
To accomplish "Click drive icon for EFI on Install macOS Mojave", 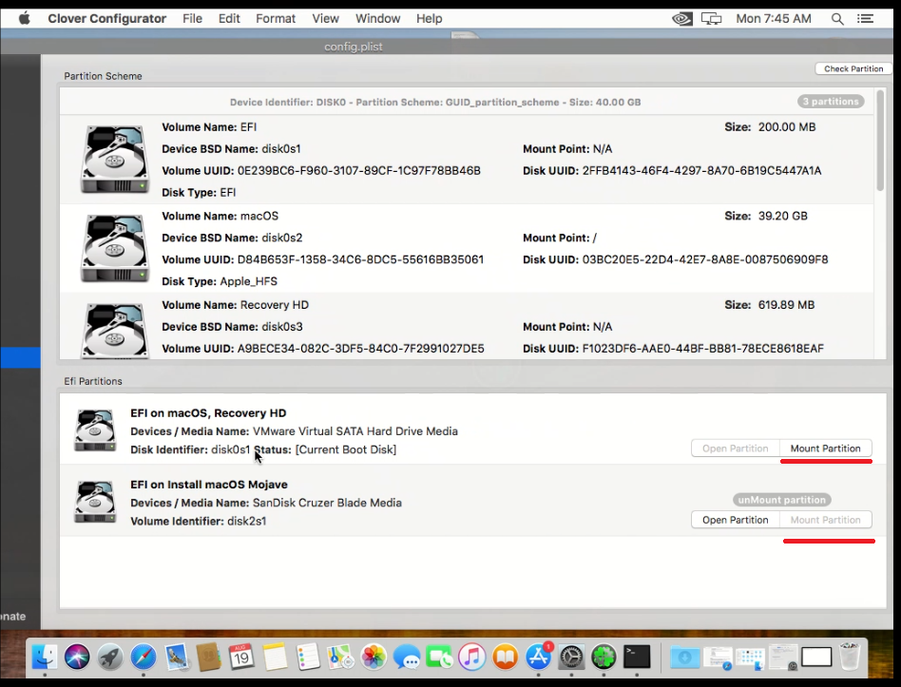I will pyautogui.click(x=95, y=502).
